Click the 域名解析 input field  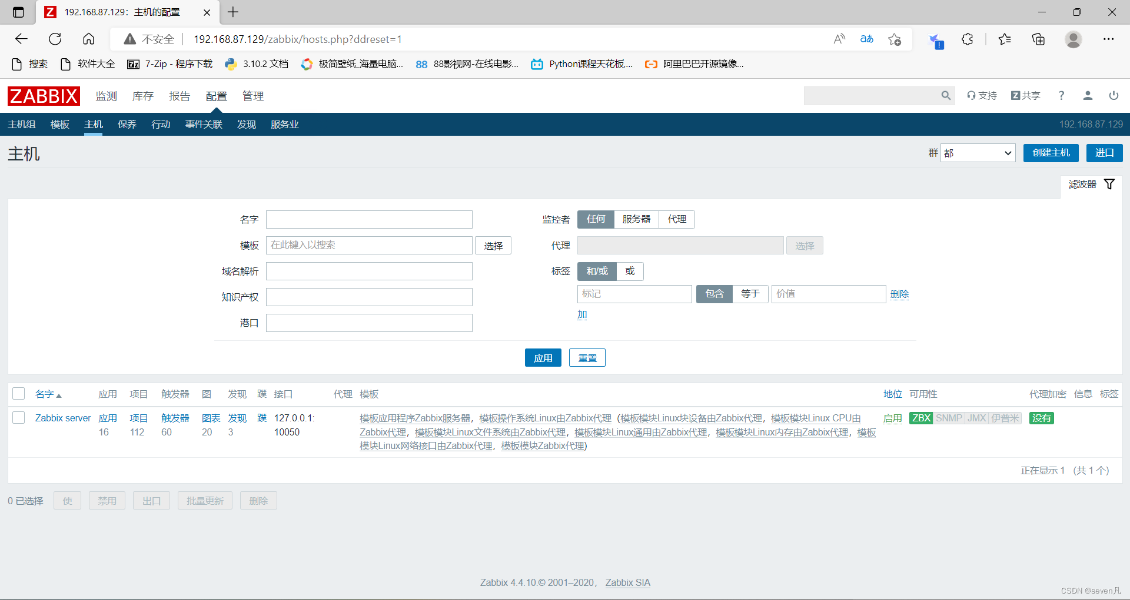tap(369, 271)
